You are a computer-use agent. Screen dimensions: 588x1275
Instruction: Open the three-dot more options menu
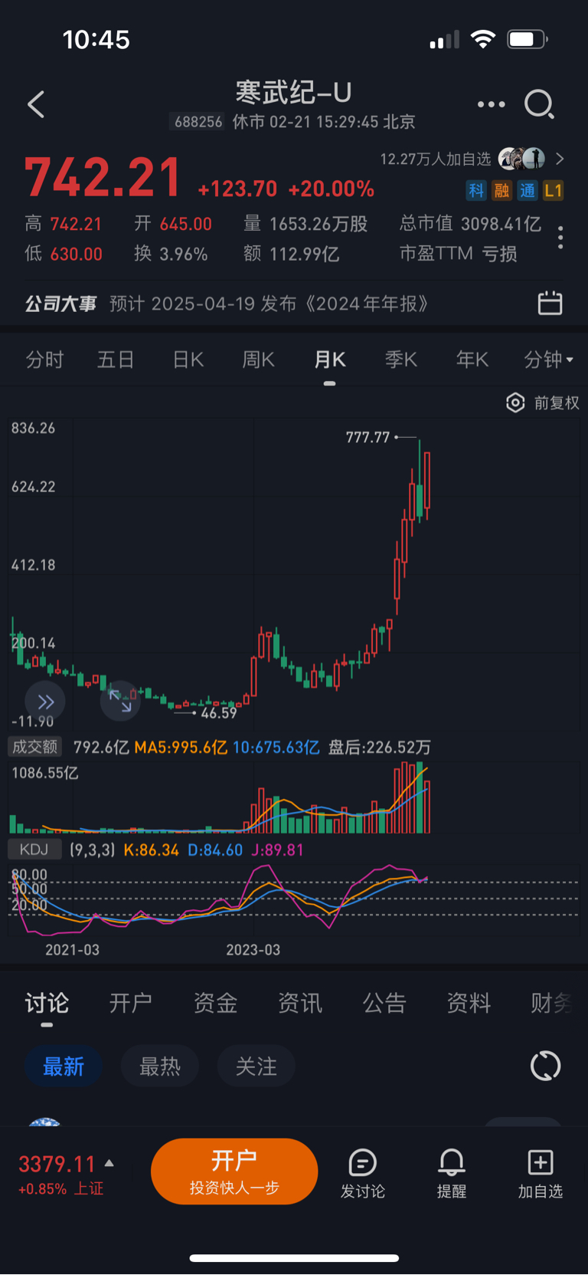coord(491,104)
